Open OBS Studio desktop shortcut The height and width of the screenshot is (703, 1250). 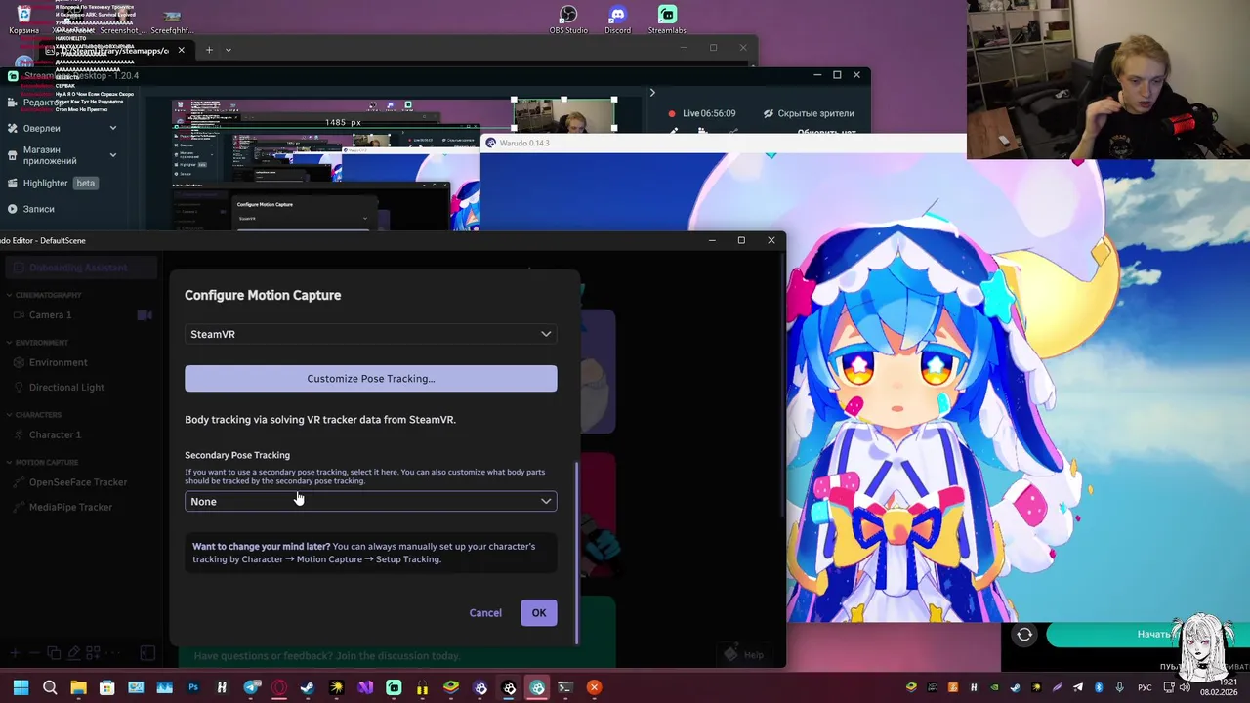[568, 20]
